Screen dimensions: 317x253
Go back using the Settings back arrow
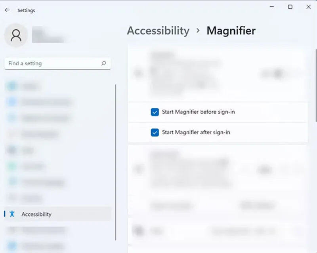tap(7, 10)
